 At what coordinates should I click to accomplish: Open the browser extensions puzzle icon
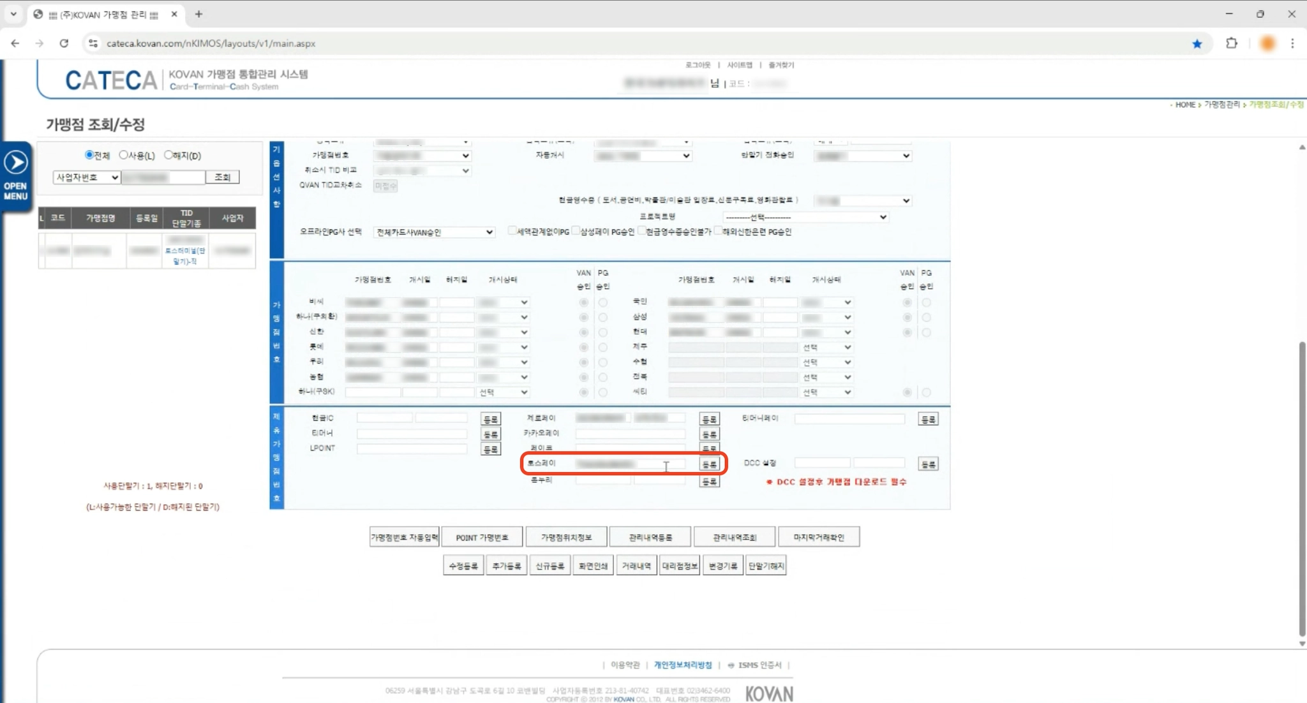coord(1232,43)
